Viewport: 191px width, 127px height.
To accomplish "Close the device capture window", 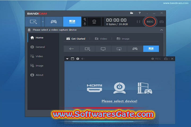I will 172,59.
